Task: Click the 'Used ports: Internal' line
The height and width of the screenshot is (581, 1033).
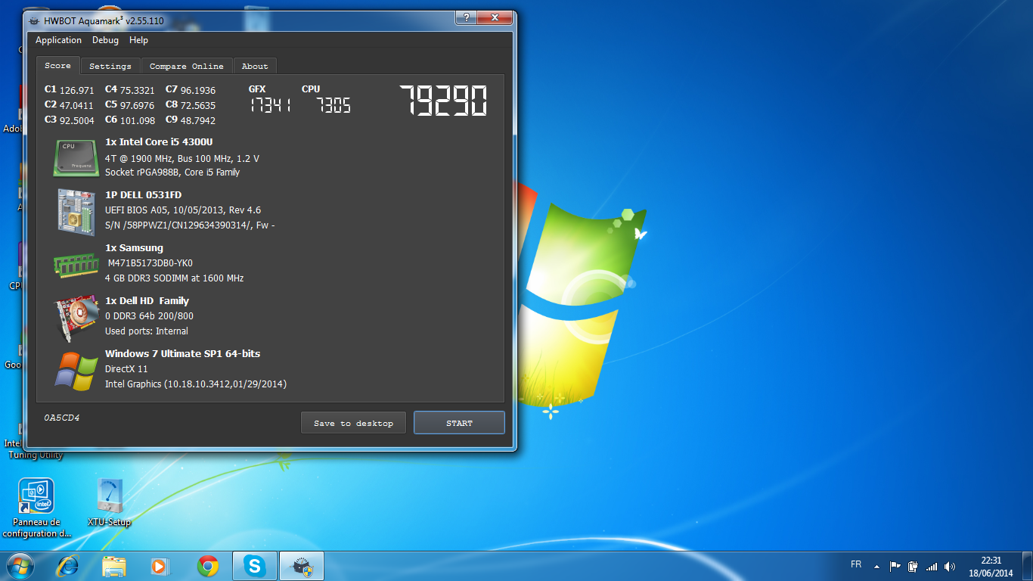Action: tap(147, 331)
